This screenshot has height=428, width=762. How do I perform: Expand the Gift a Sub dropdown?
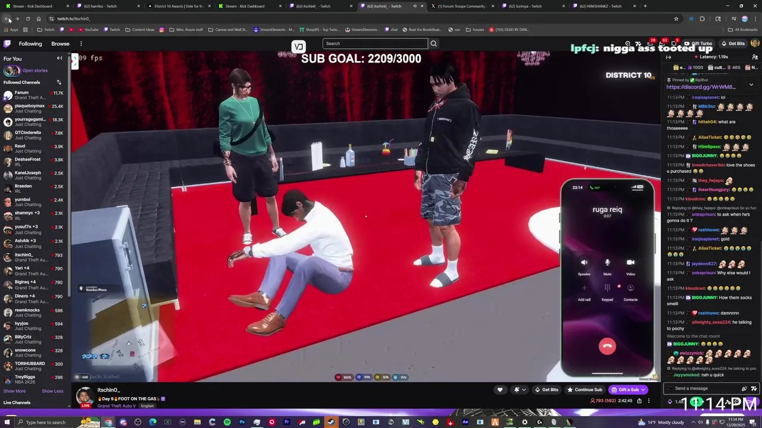(643, 389)
